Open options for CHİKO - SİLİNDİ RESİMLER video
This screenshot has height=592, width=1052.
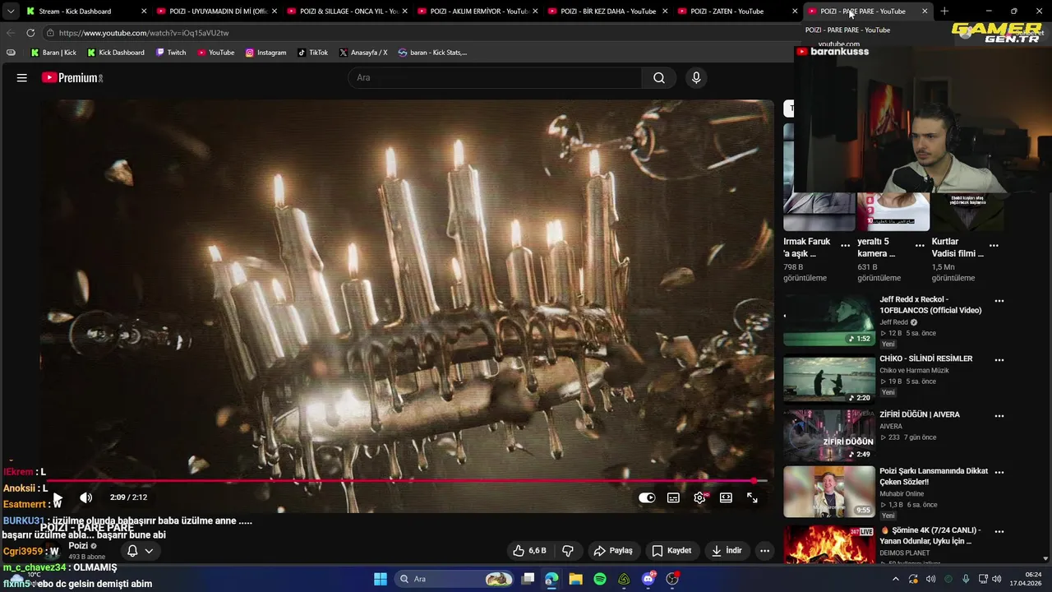(x=999, y=360)
